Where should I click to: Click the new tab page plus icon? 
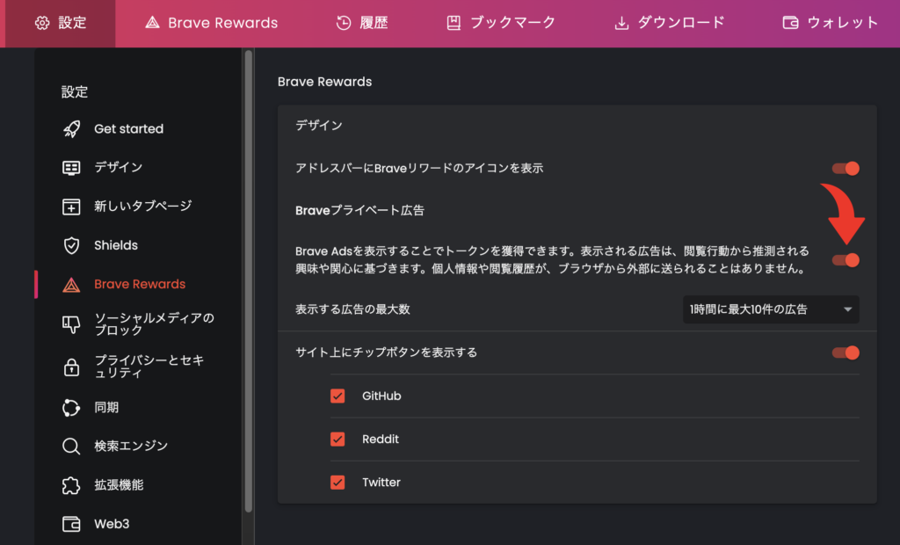(71, 207)
